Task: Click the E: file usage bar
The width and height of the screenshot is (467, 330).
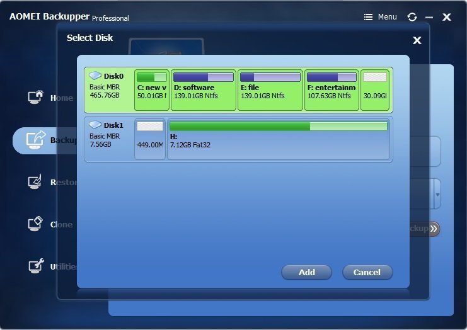Action: click(270, 77)
